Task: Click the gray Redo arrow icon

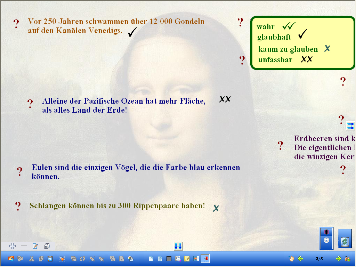Action: tap(20, 258)
